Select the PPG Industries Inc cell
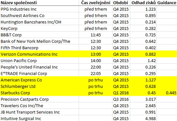 click(18, 9)
